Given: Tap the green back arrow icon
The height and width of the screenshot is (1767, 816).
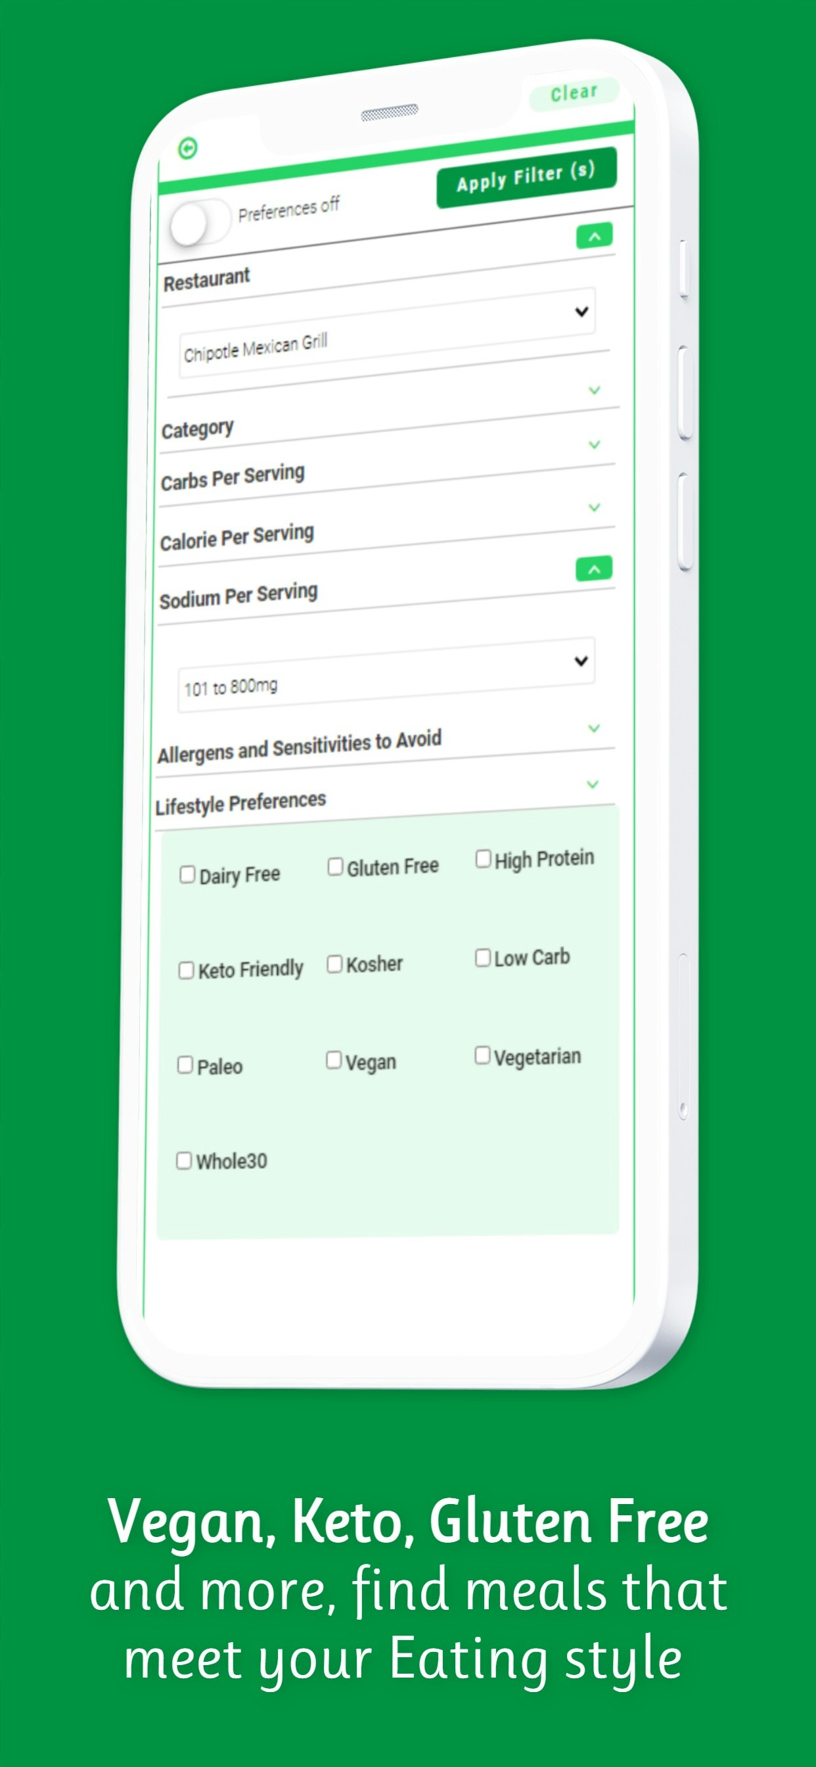Looking at the screenshot, I should [187, 148].
